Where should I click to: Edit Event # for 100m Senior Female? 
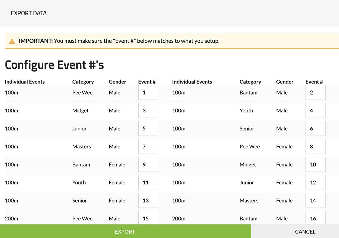[x=148, y=201]
